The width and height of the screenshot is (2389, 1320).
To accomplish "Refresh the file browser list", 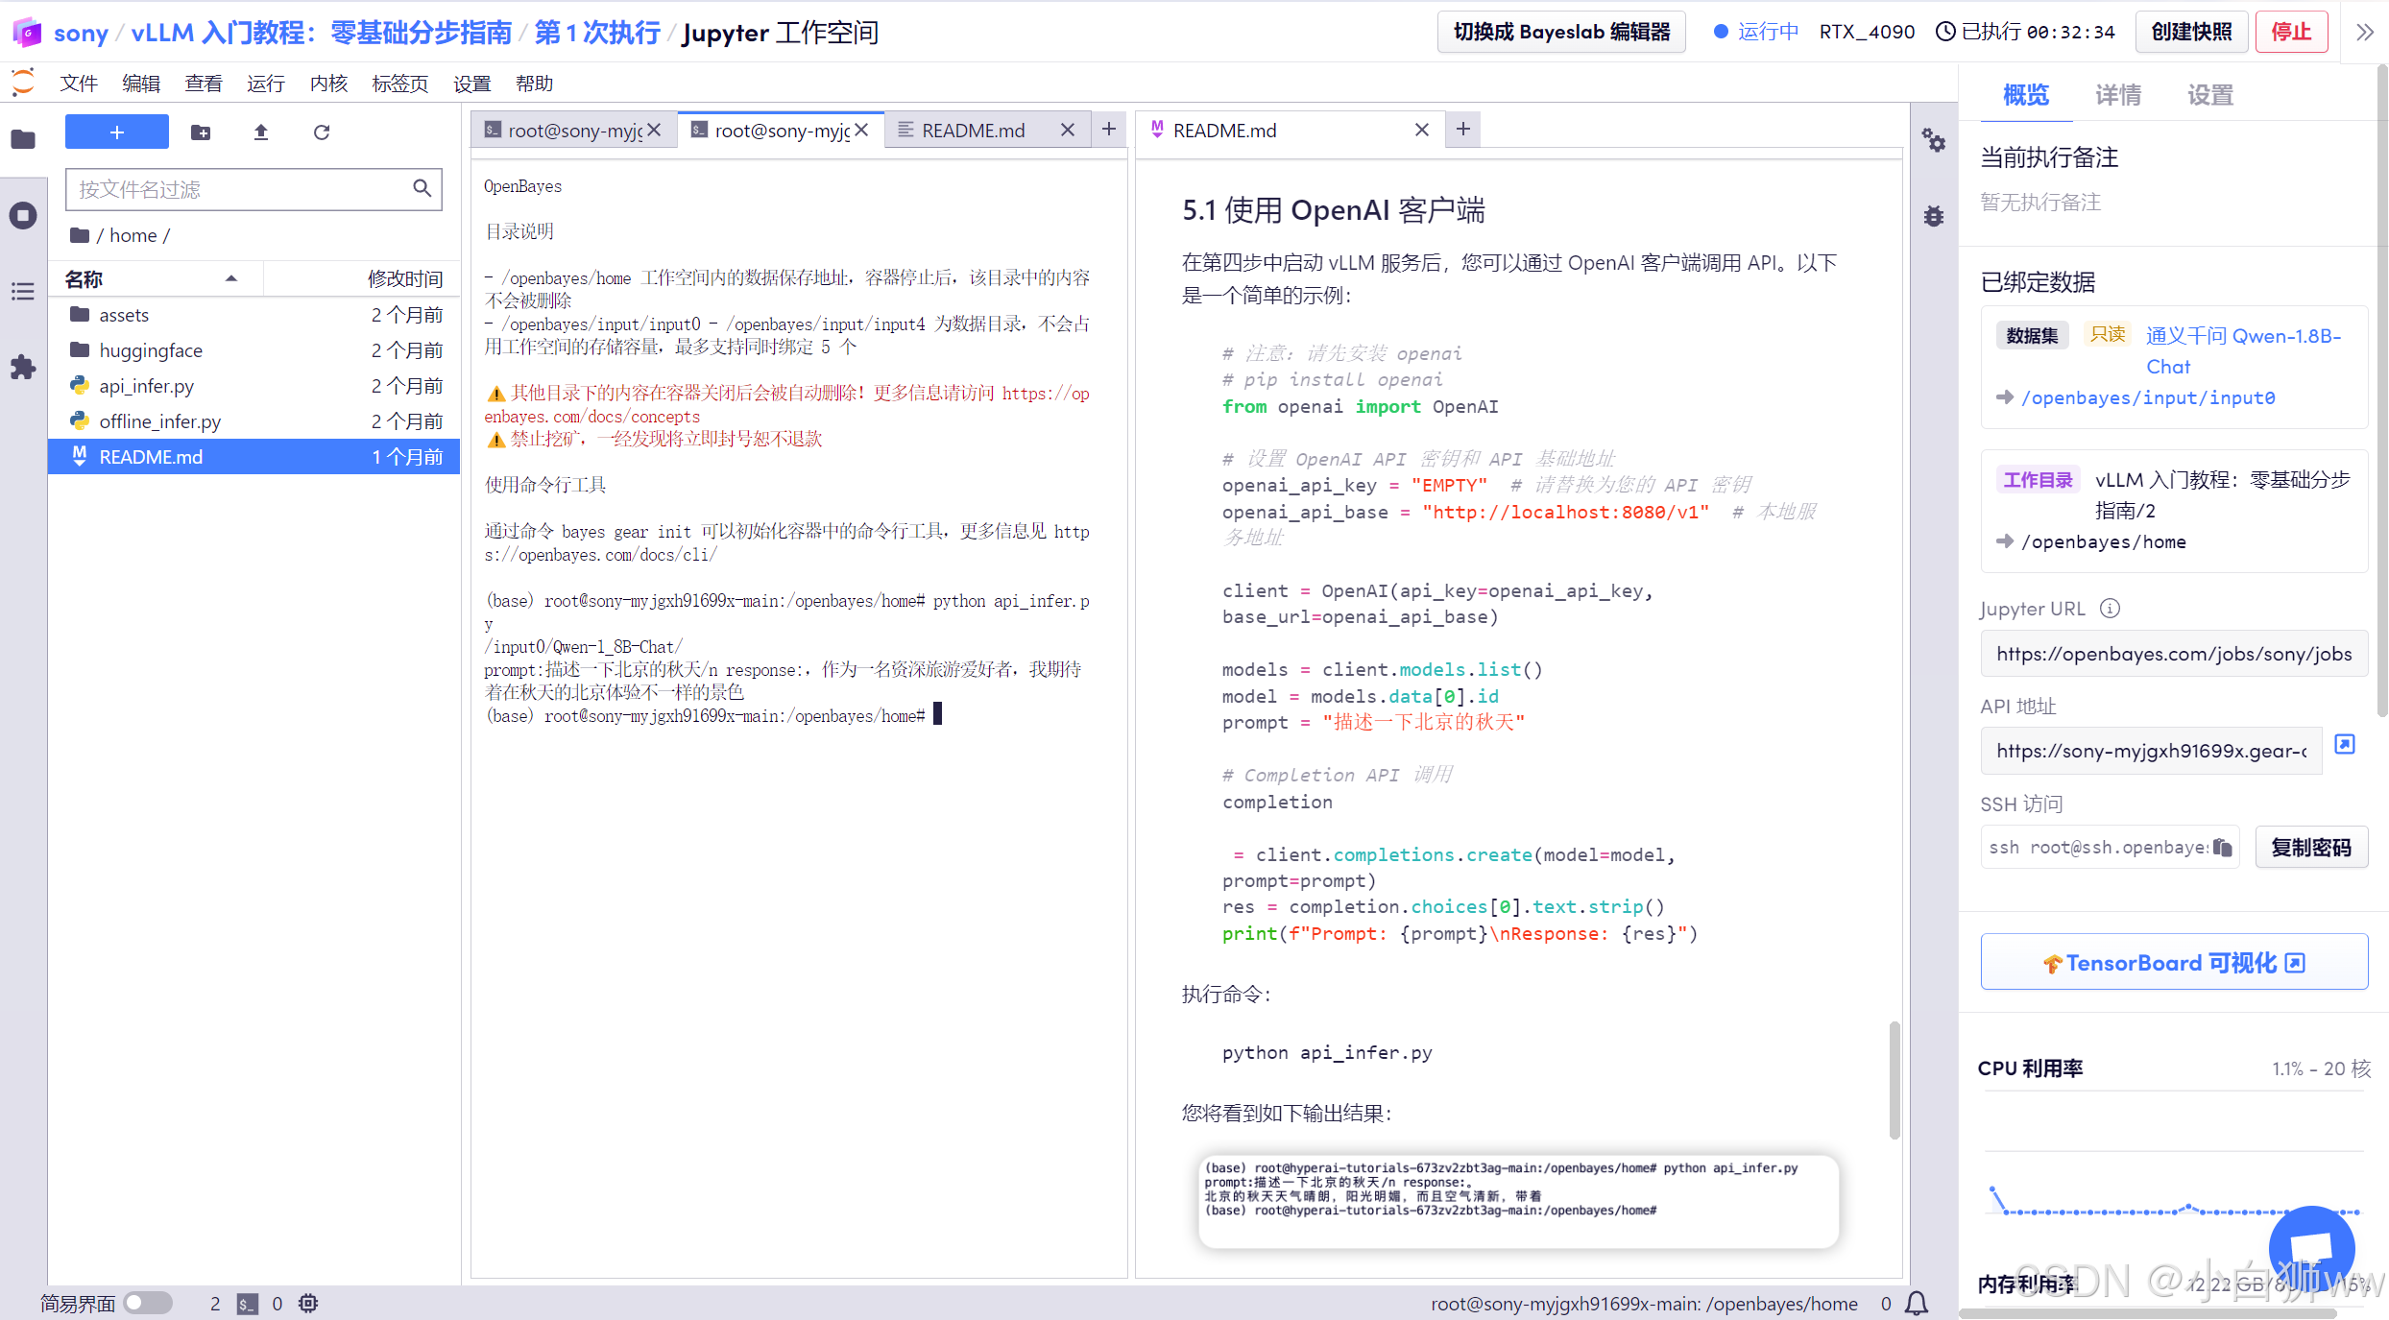I will (x=322, y=132).
